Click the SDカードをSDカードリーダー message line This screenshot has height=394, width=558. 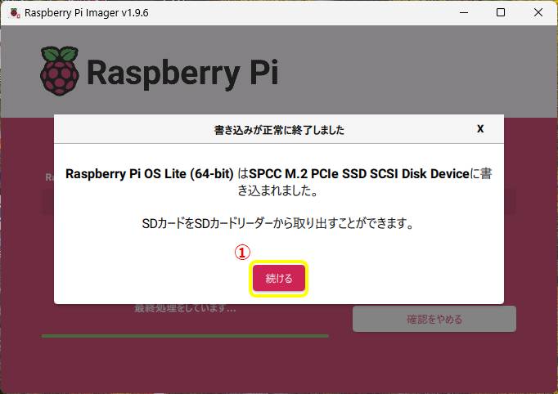click(x=278, y=224)
